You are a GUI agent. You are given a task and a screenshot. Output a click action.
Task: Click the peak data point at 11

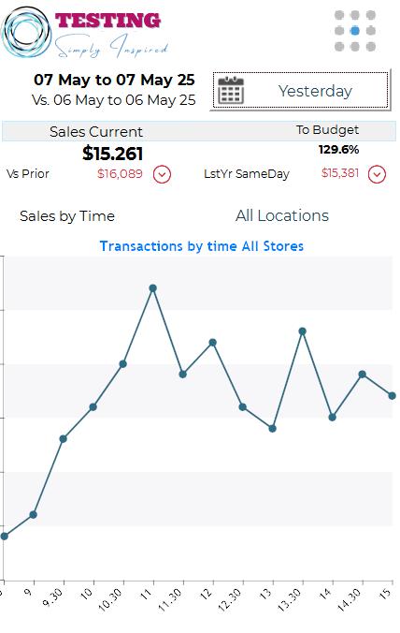152,288
